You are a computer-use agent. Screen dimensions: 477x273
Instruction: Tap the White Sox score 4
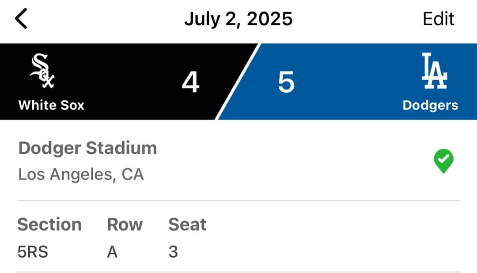tap(190, 82)
